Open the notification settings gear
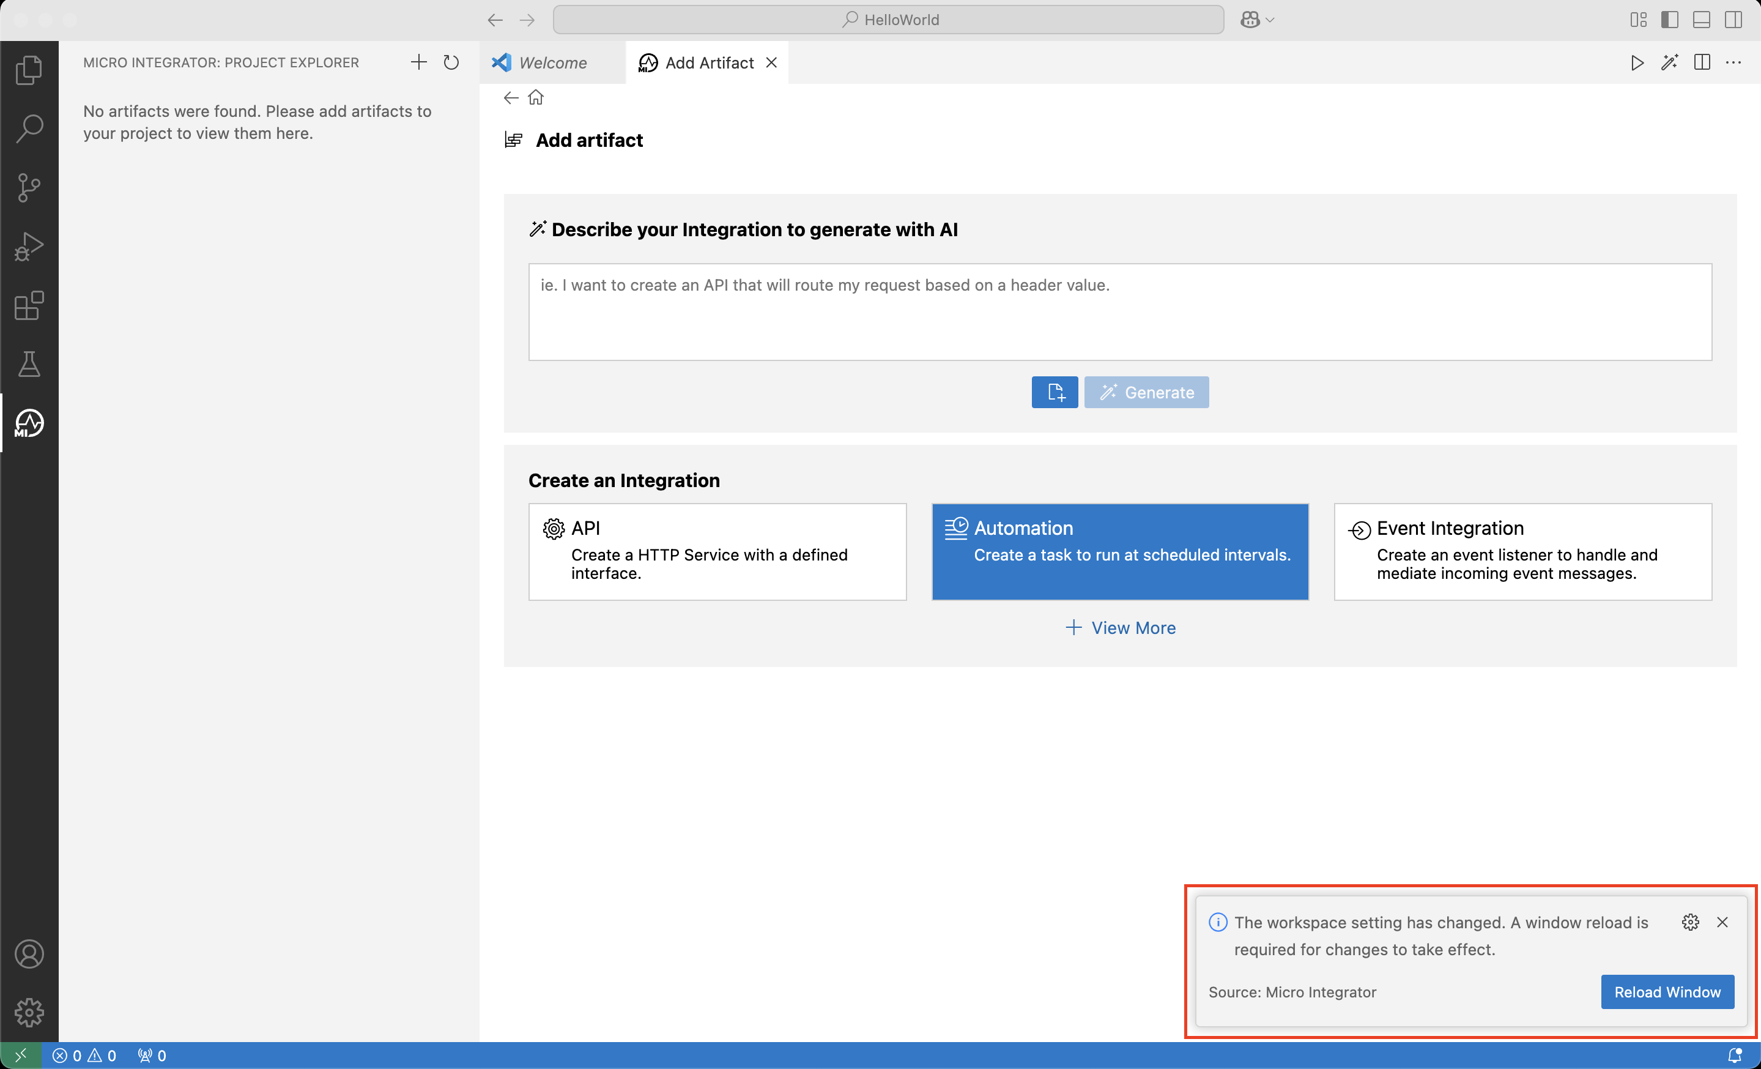 (1690, 922)
